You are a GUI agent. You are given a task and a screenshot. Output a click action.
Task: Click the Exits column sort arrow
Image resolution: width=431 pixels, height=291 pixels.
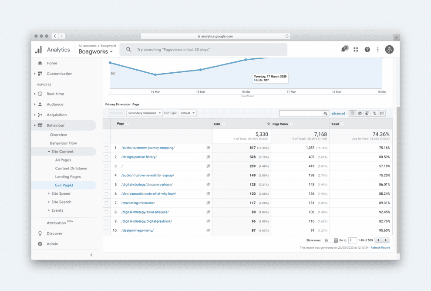click(x=269, y=123)
